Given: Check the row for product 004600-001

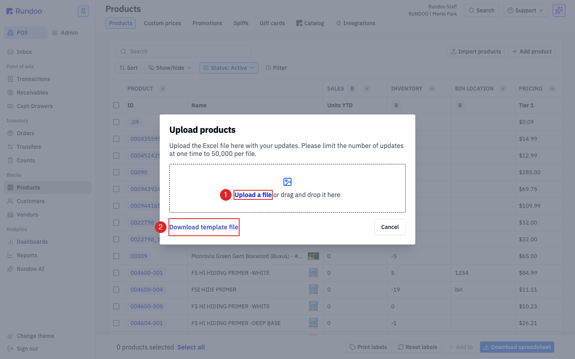Looking at the screenshot, I should (116, 273).
